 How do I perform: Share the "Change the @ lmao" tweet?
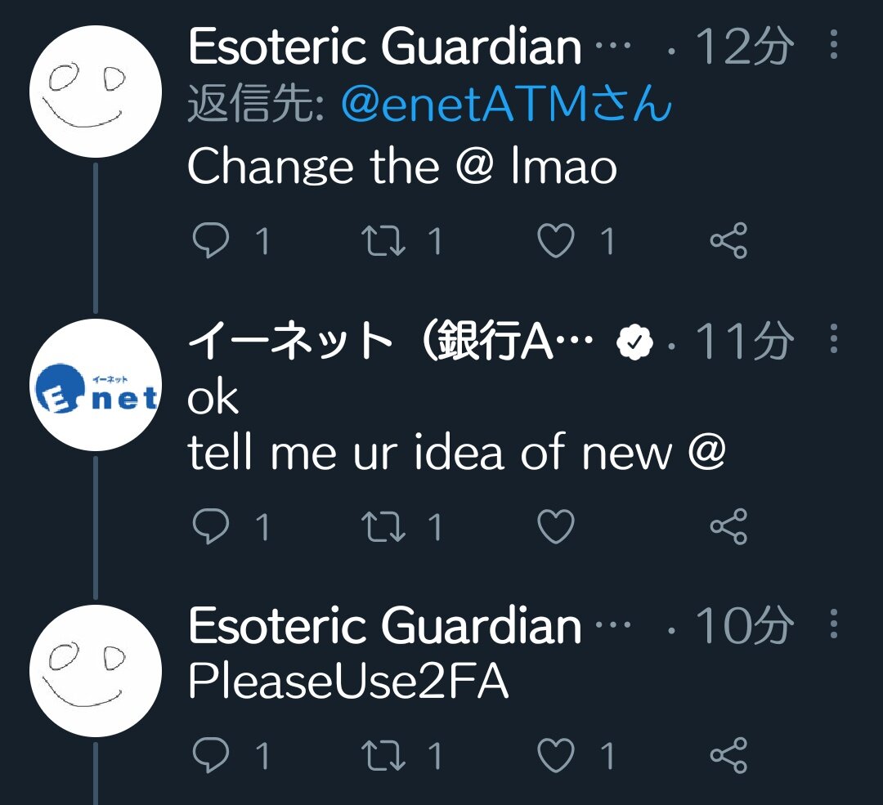728,240
